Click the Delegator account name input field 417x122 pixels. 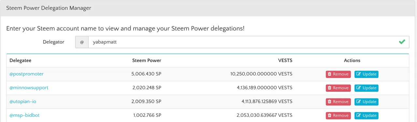(x=249, y=42)
